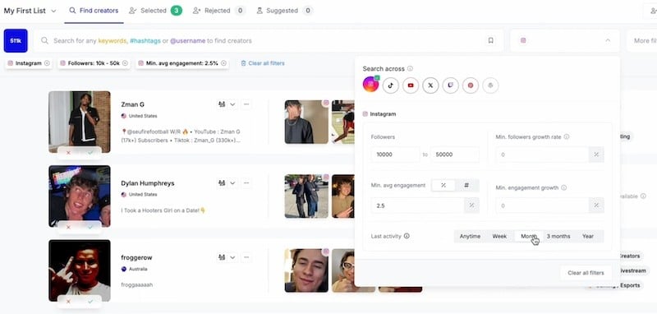
Task: Open the Selected tab
Action: pos(155,11)
